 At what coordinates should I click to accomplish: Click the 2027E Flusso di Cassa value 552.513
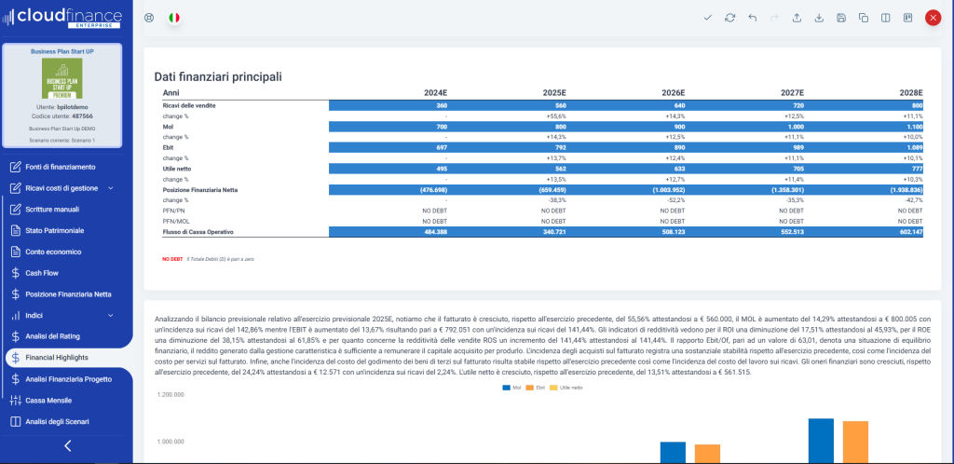pyautogui.click(x=792, y=232)
